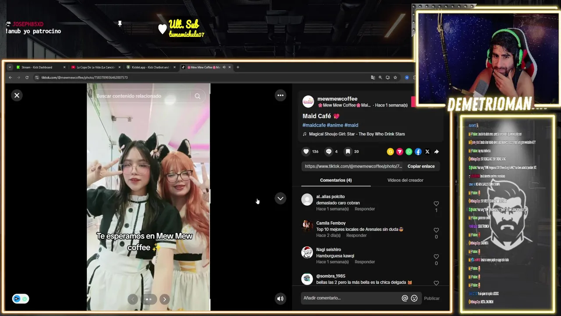Click the slideshow page dots indicator
This screenshot has height=316, width=561.
[149, 299]
